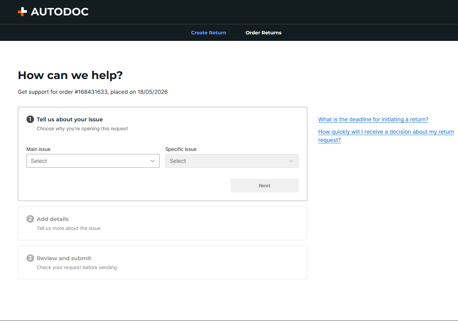Open the Main issue dropdown
458x321 pixels.
pyautogui.click(x=93, y=161)
